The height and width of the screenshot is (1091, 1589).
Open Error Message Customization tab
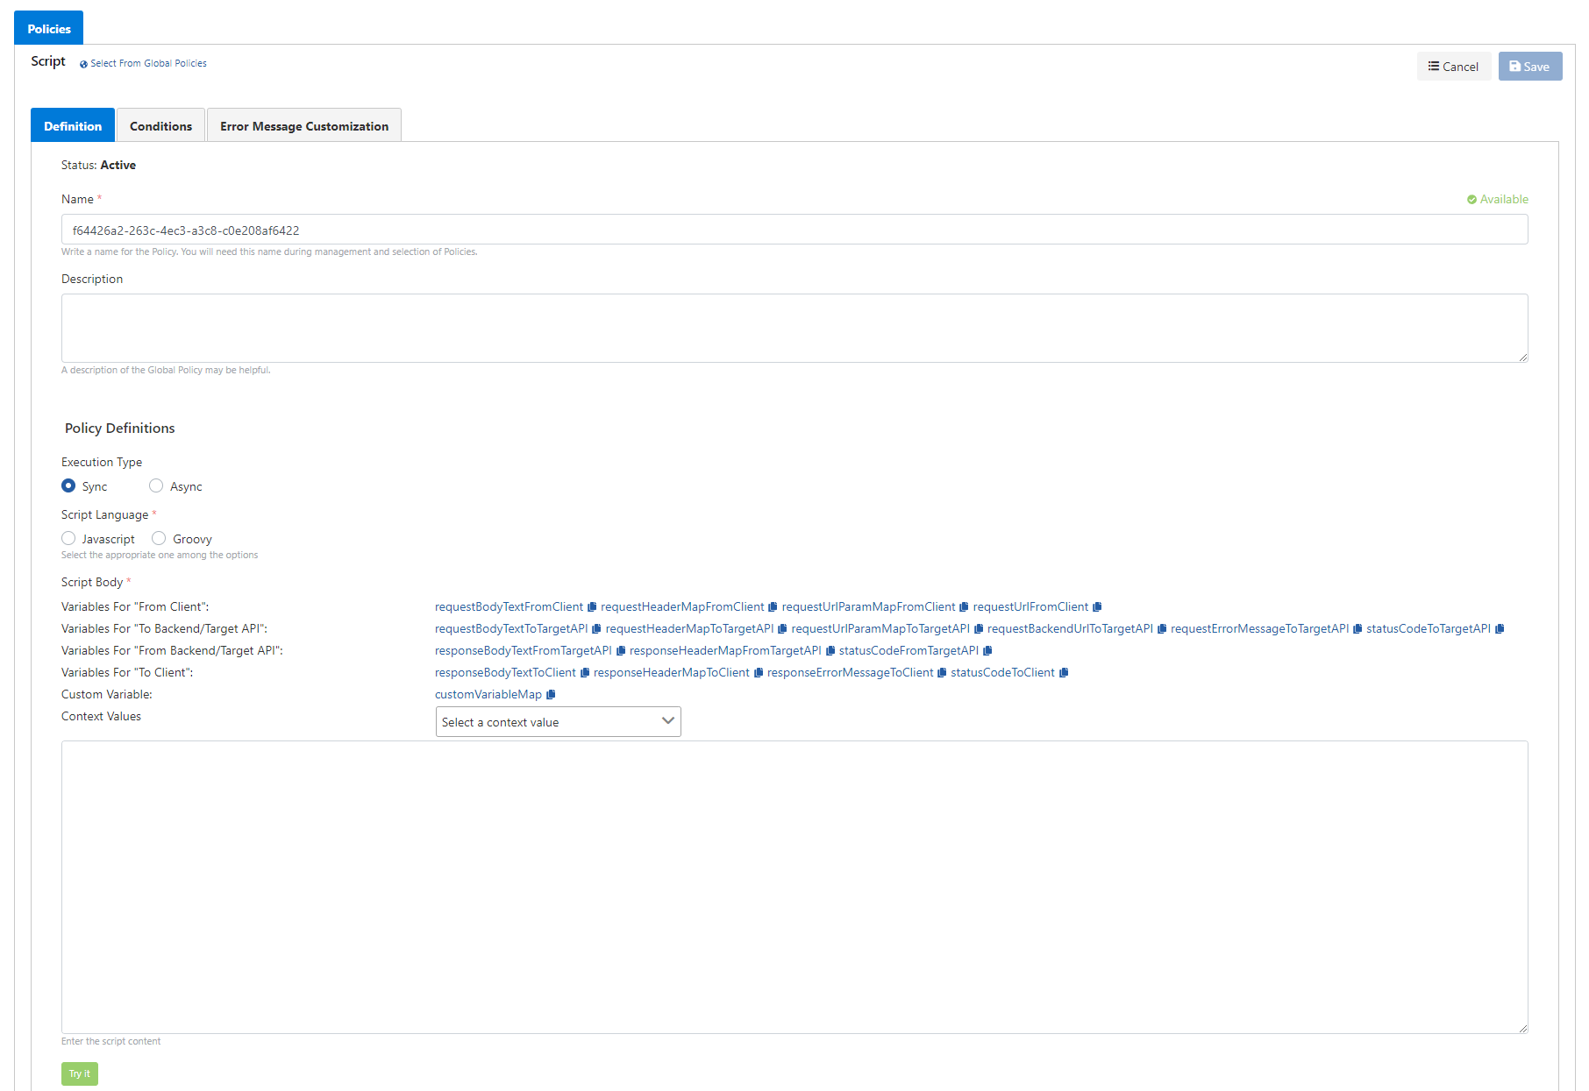[x=303, y=126]
